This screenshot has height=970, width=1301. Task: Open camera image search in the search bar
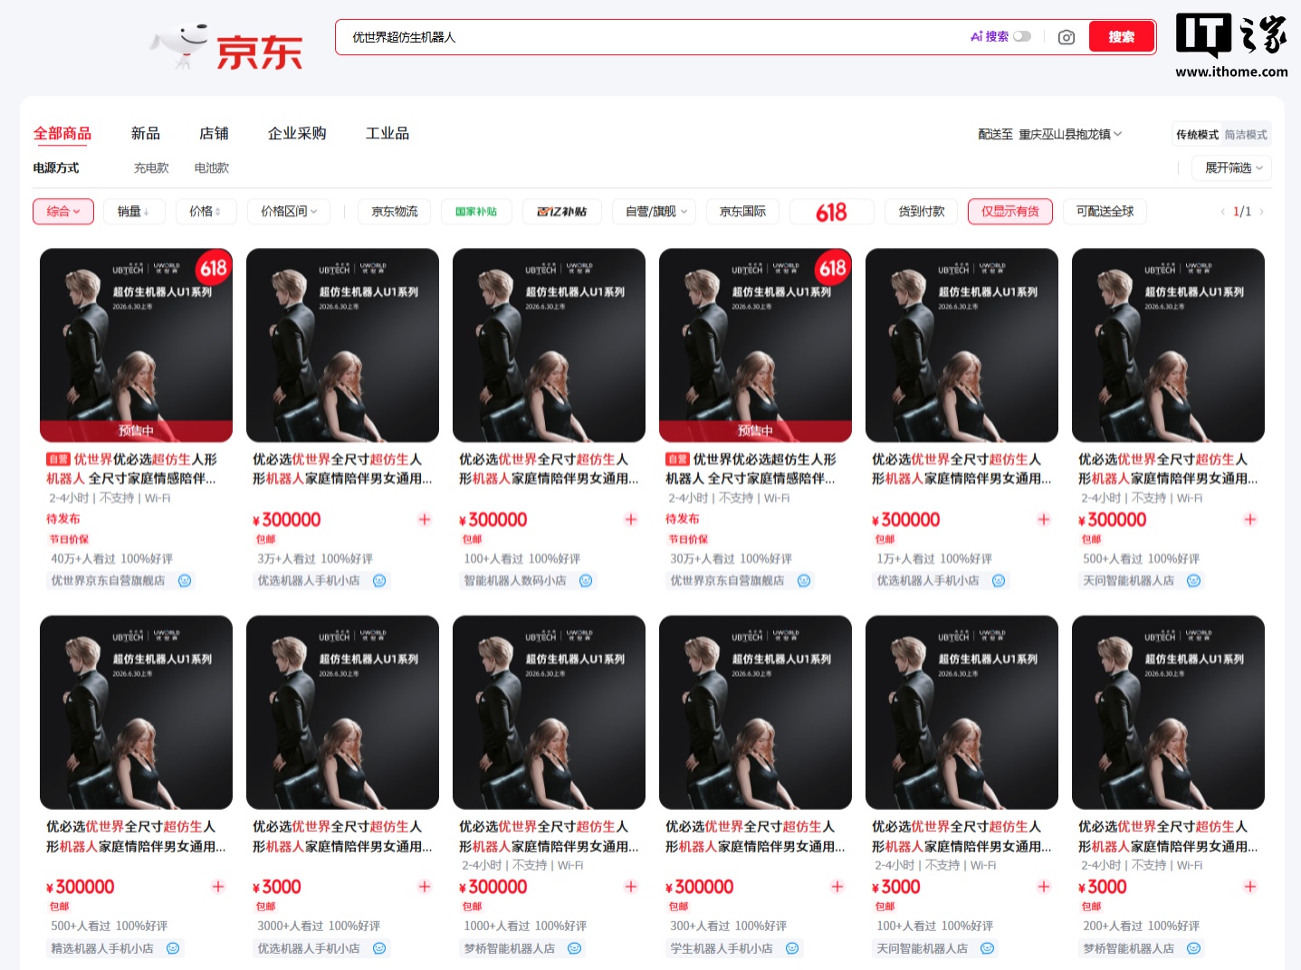1067,37
